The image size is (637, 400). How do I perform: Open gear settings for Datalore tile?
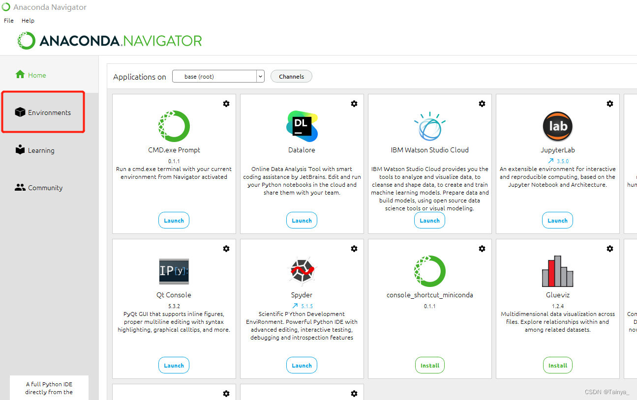coord(354,104)
